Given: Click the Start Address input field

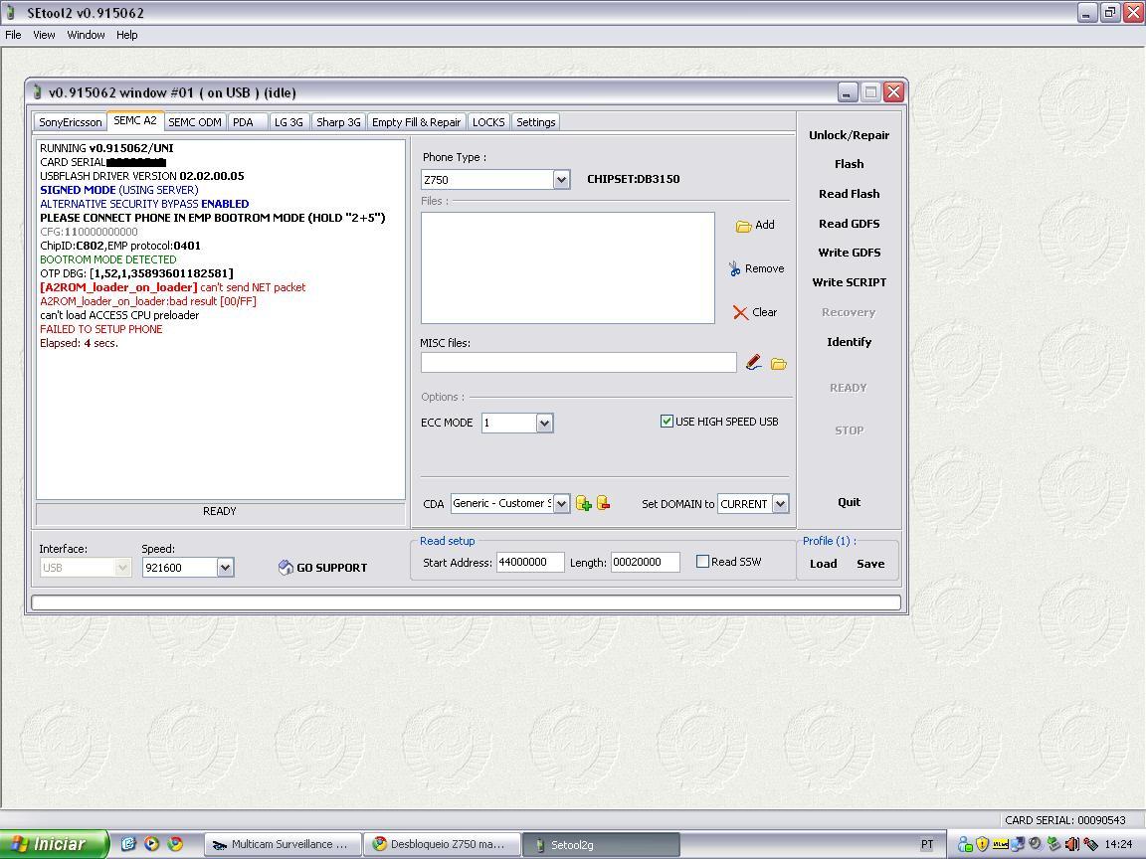Looking at the screenshot, I should 530,562.
